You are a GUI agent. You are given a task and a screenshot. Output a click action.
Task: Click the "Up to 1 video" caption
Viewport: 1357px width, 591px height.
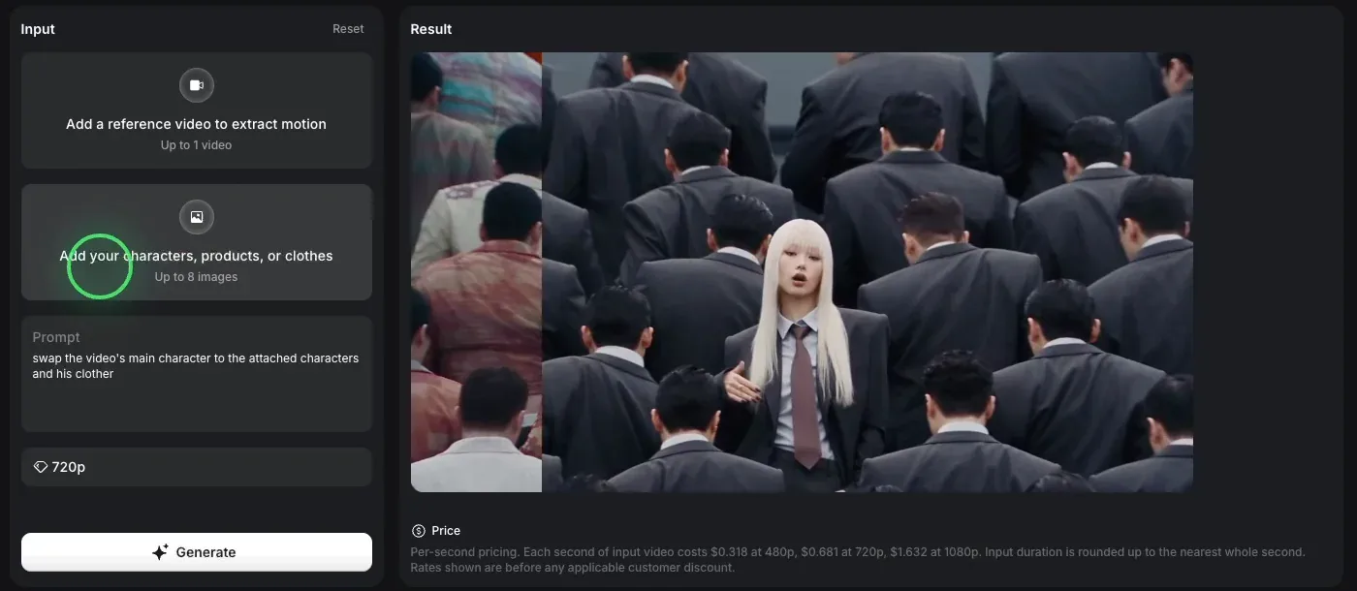coord(197,145)
